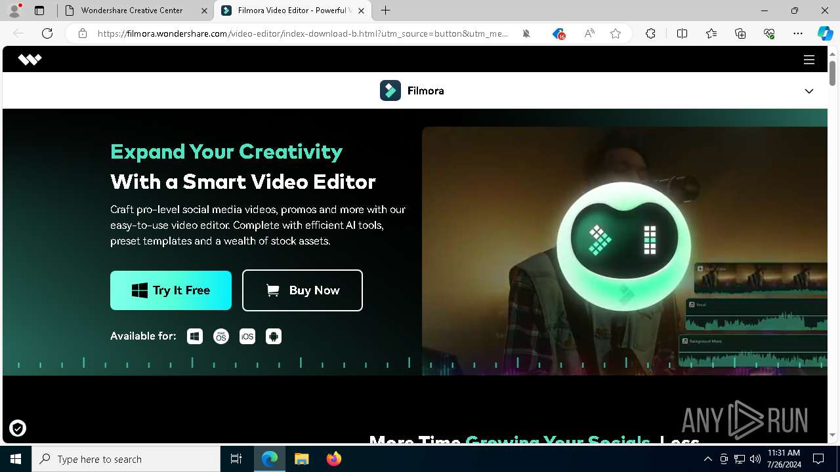Click the shield privacy badge at bottom left

tap(18, 429)
